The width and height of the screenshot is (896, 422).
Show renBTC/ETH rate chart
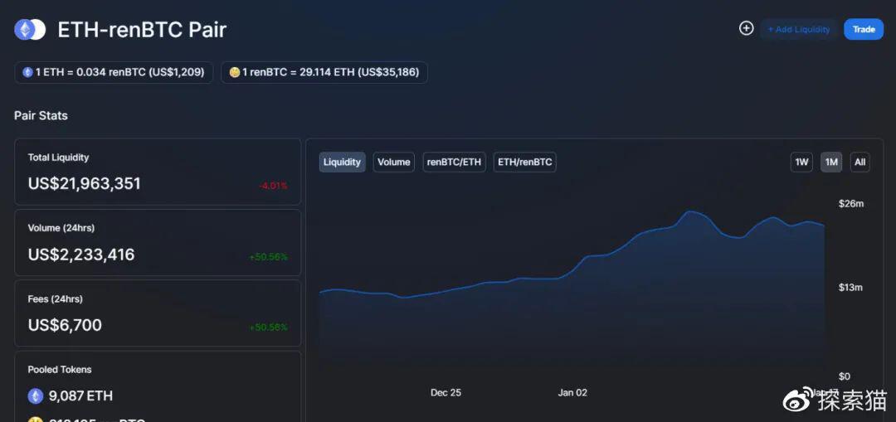point(455,162)
